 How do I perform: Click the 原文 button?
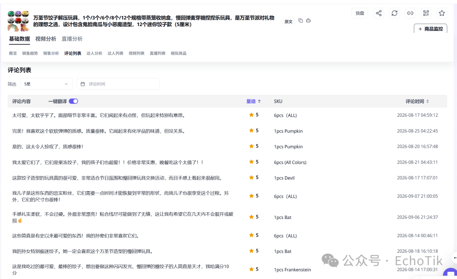coord(288,22)
